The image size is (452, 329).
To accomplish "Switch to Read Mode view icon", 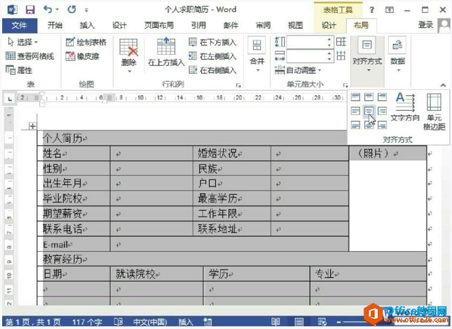I will (x=276, y=321).
